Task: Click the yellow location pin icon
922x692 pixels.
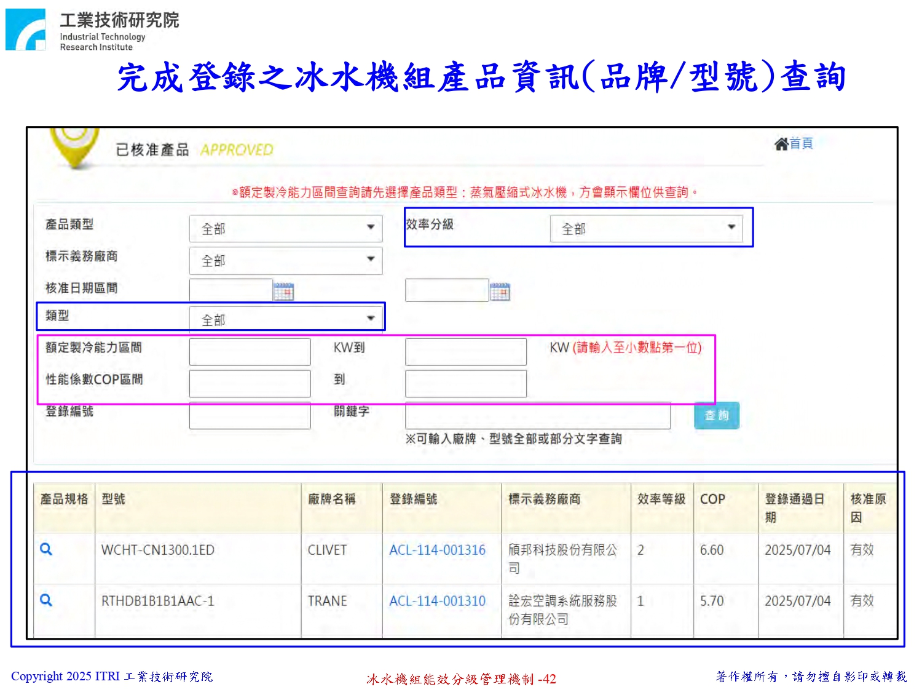Action: 74,148
